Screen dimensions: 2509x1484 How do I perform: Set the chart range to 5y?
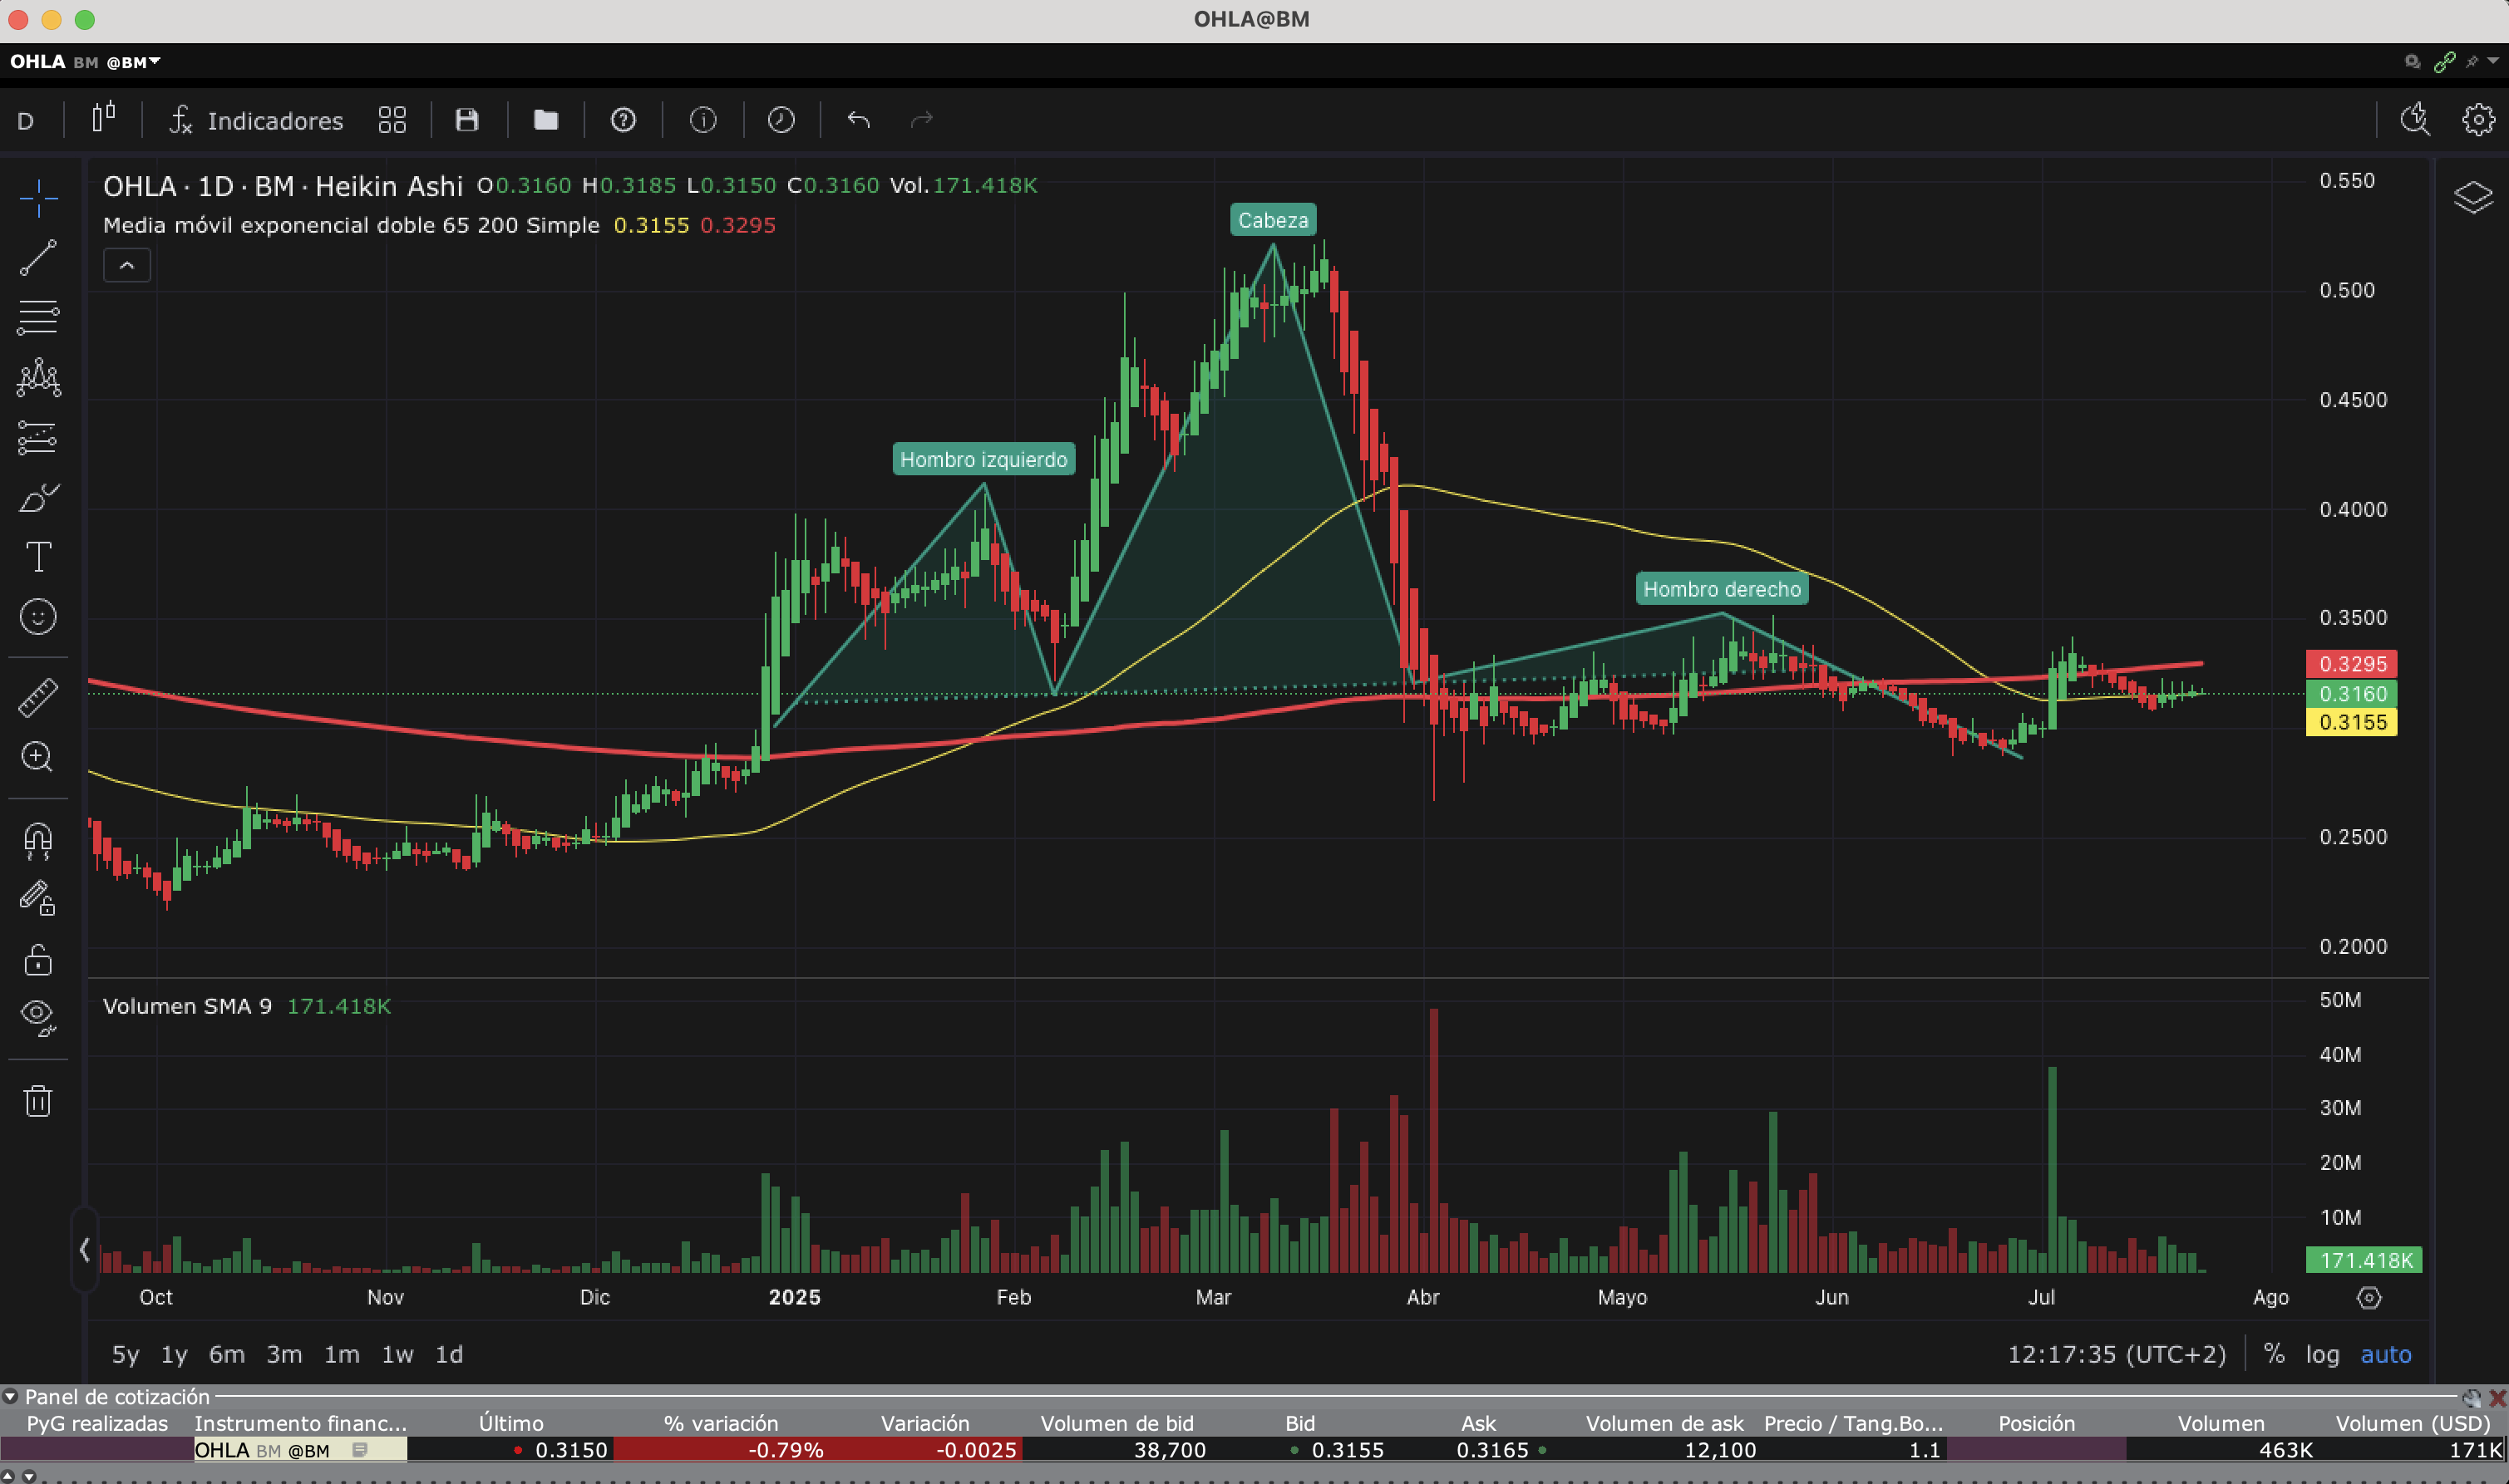tap(125, 1354)
